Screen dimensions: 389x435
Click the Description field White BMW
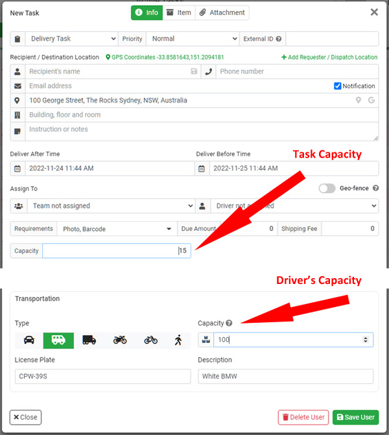pyautogui.click(x=285, y=376)
